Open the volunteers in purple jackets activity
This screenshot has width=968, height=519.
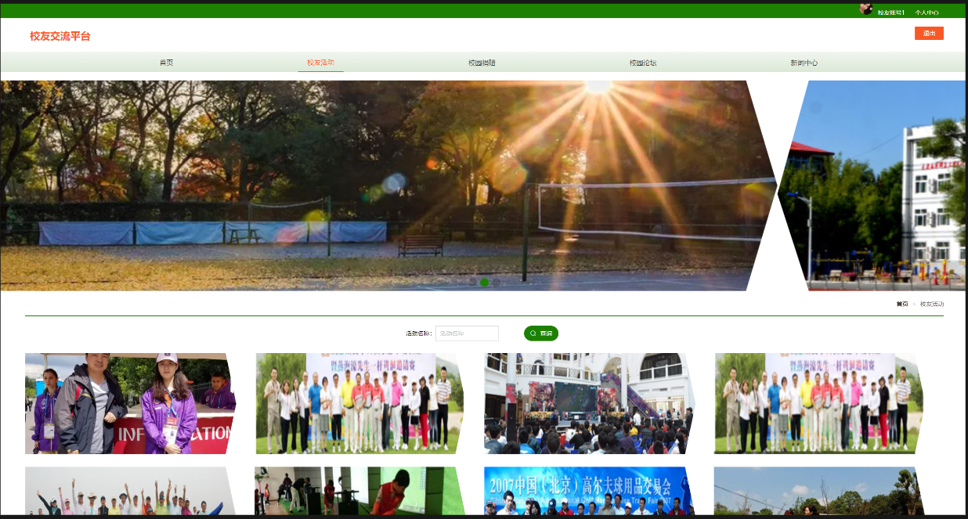[130, 403]
